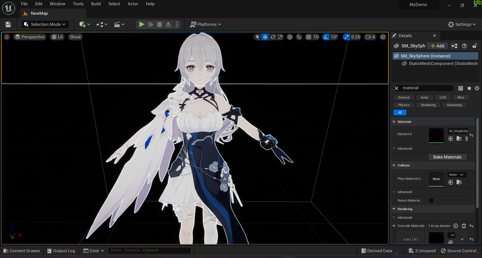Filter details by Rendering category

[428, 105]
